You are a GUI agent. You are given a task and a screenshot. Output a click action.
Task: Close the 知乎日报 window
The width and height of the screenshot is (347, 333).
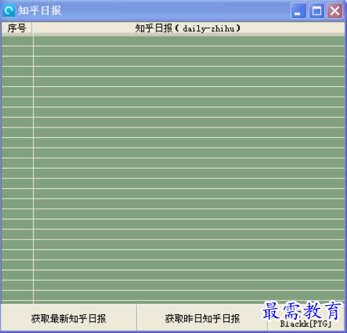(x=334, y=10)
